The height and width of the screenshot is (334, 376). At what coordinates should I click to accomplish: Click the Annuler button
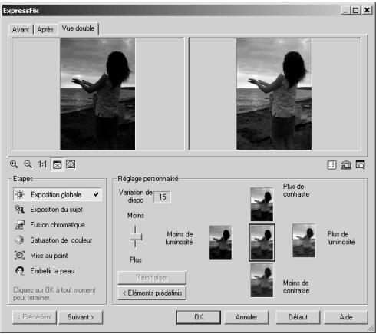tap(246, 317)
